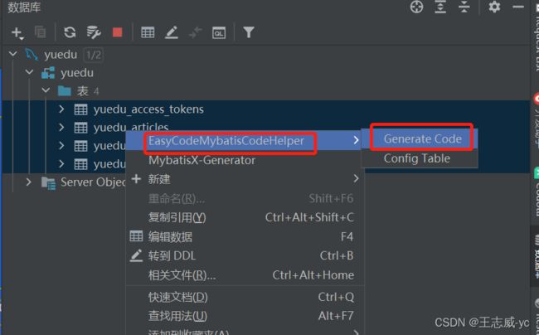This screenshot has height=335, width=539.
Task: Choose 复制引用(Y) menu entry
Action: coord(244,217)
